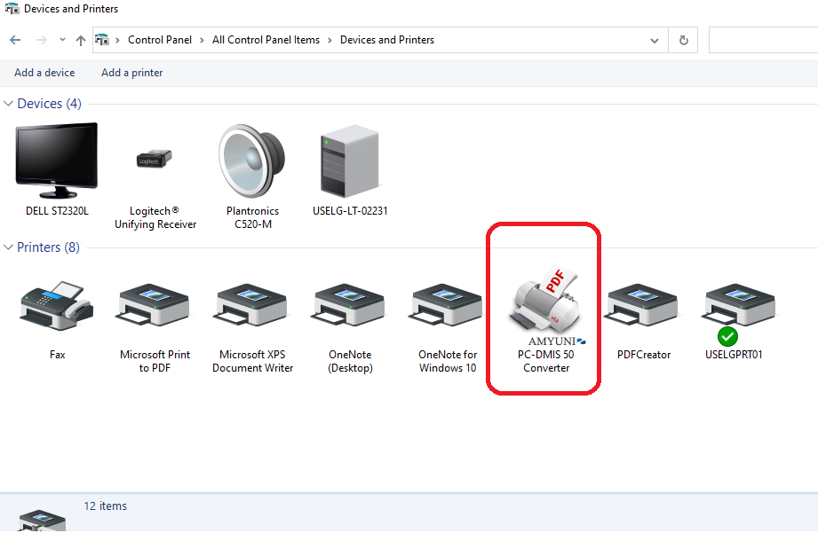Select the OneNote for Windows 10 printer
The image size is (818, 541).
tap(446, 306)
